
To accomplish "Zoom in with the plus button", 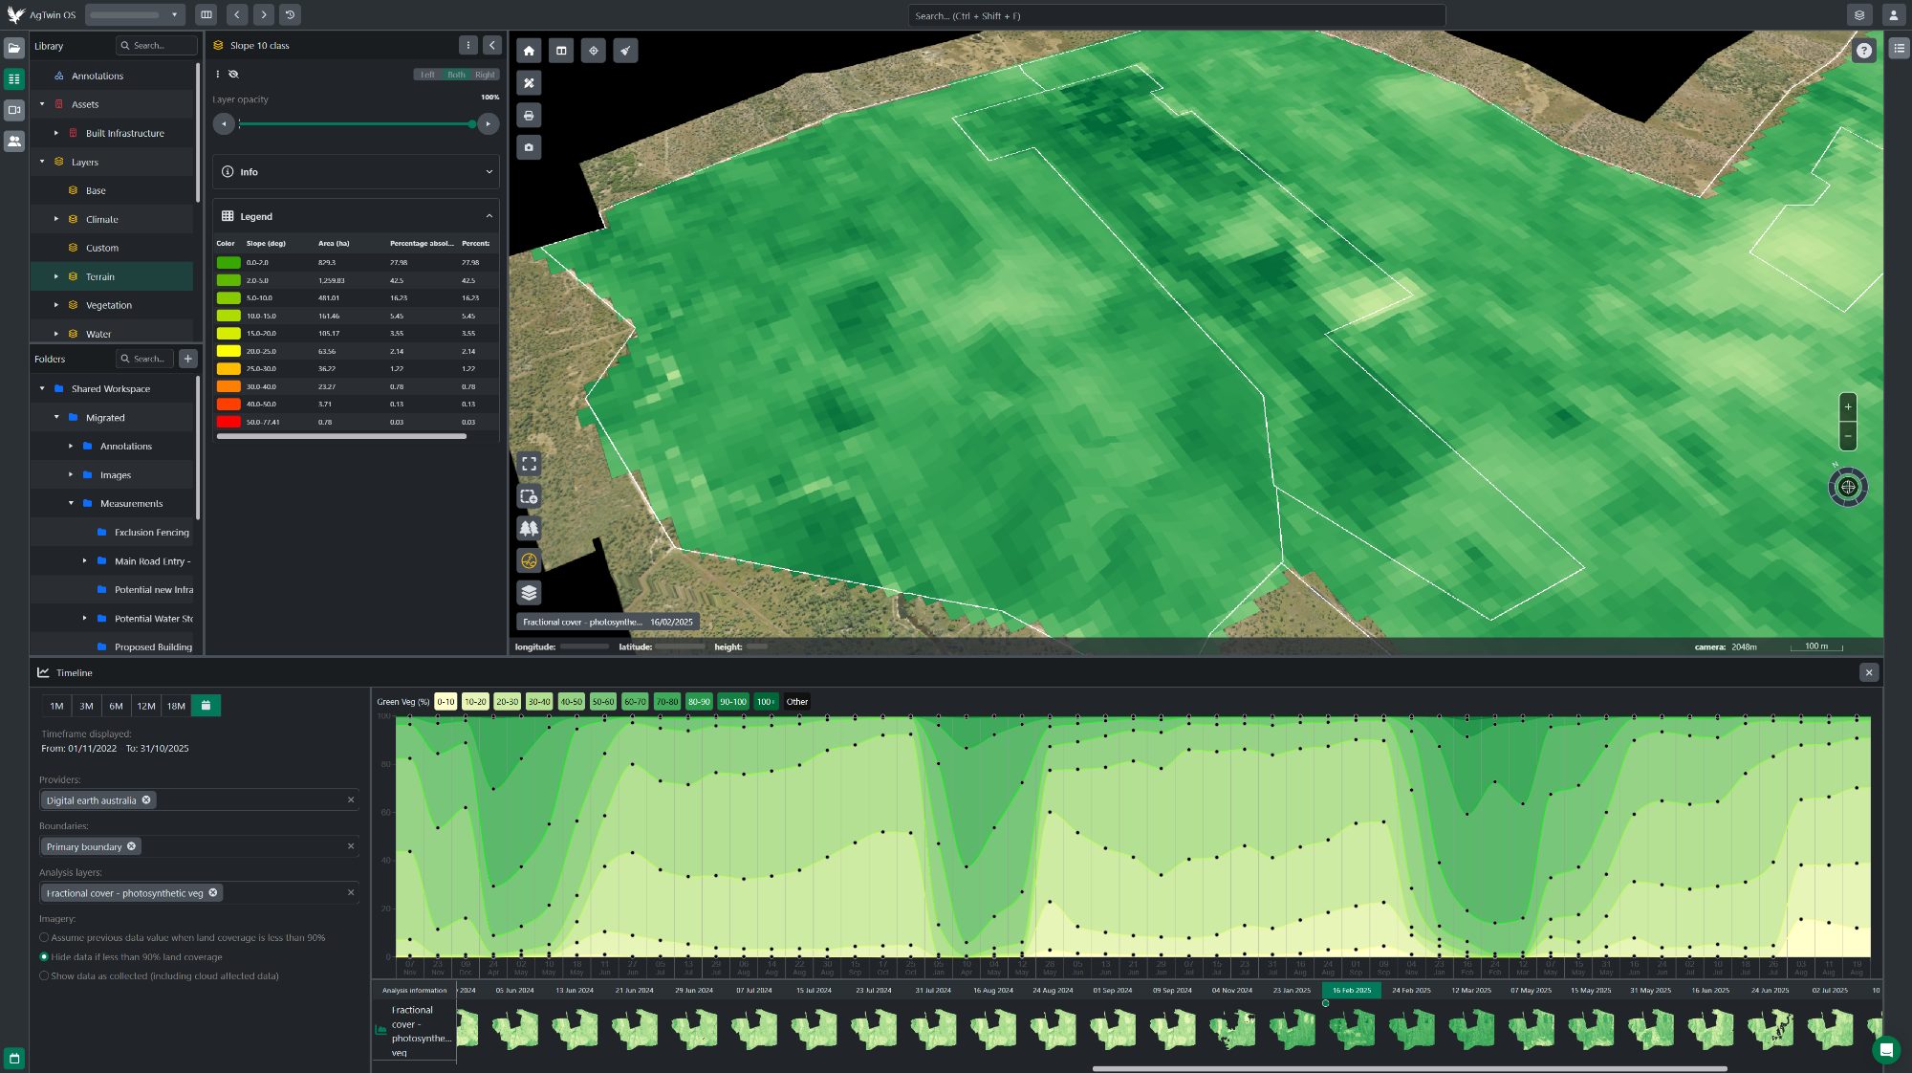I will 1848,406.
